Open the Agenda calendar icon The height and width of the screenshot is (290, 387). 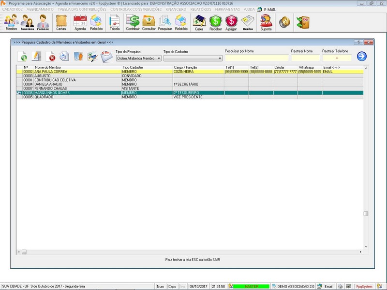coord(80,22)
